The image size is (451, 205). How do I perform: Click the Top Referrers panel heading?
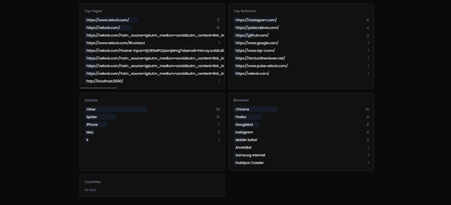click(245, 11)
